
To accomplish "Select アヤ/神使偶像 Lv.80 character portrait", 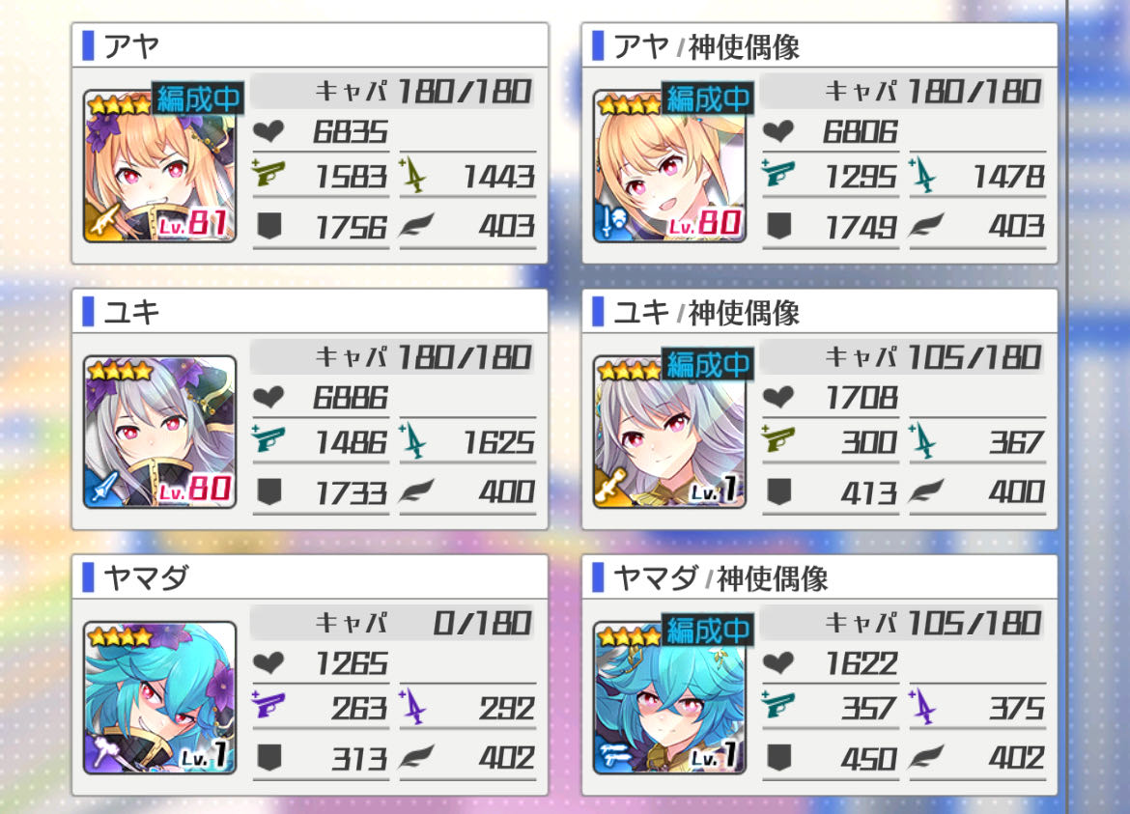I will [x=669, y=166].
